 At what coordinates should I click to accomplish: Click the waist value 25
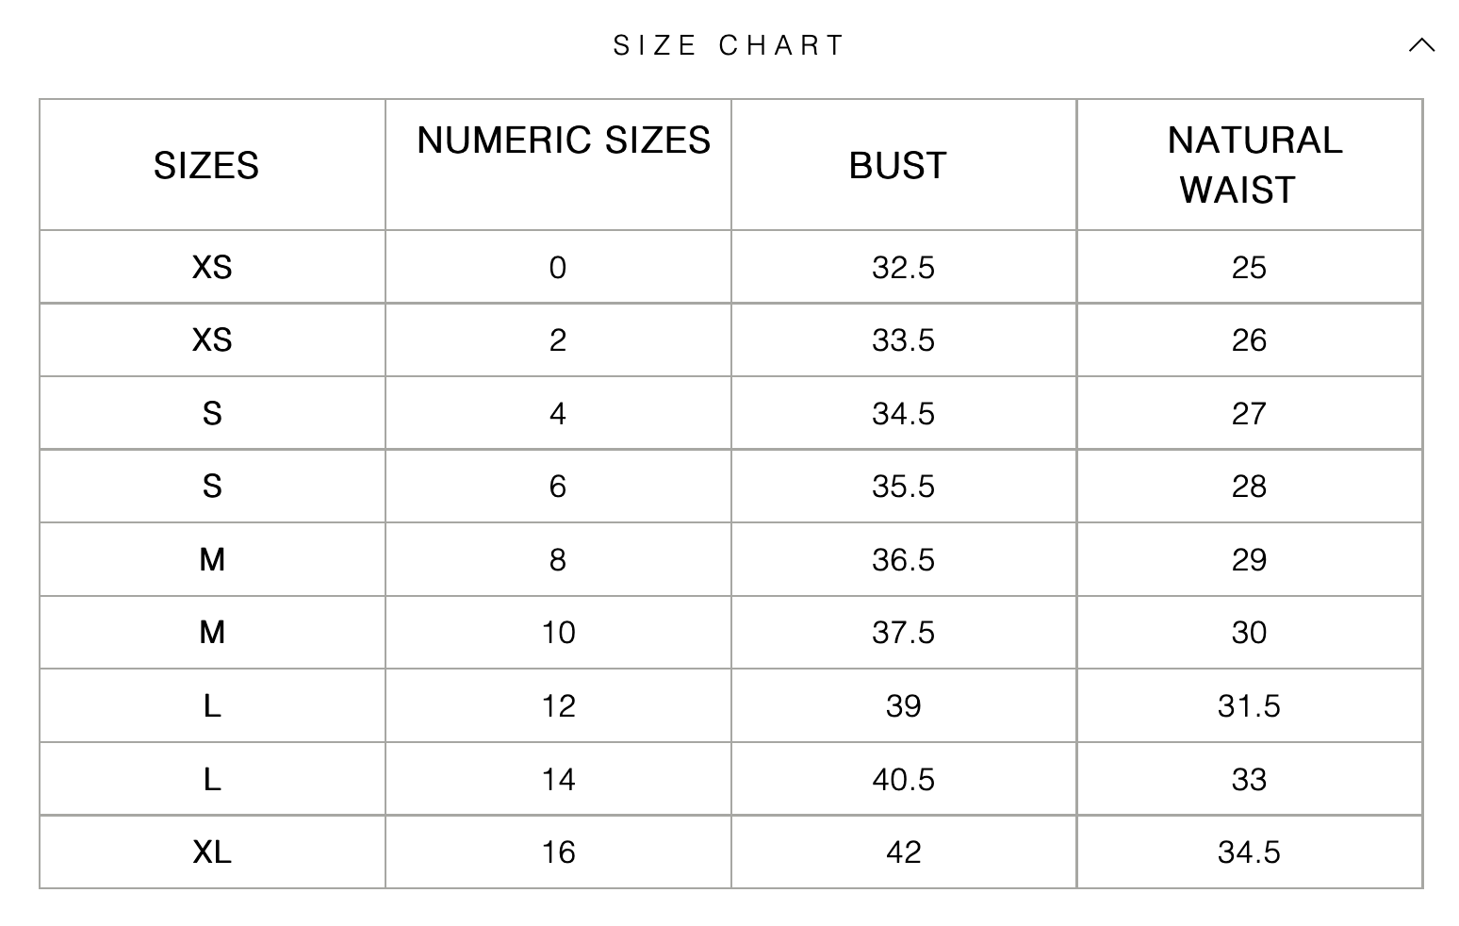[x=1249, y=268]
